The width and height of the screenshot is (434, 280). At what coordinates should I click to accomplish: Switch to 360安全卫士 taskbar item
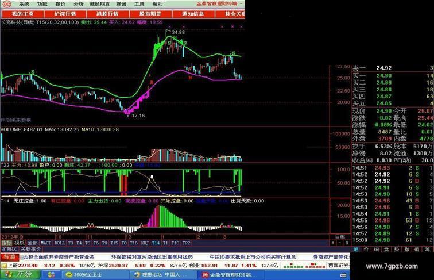(x=95, y=275)
